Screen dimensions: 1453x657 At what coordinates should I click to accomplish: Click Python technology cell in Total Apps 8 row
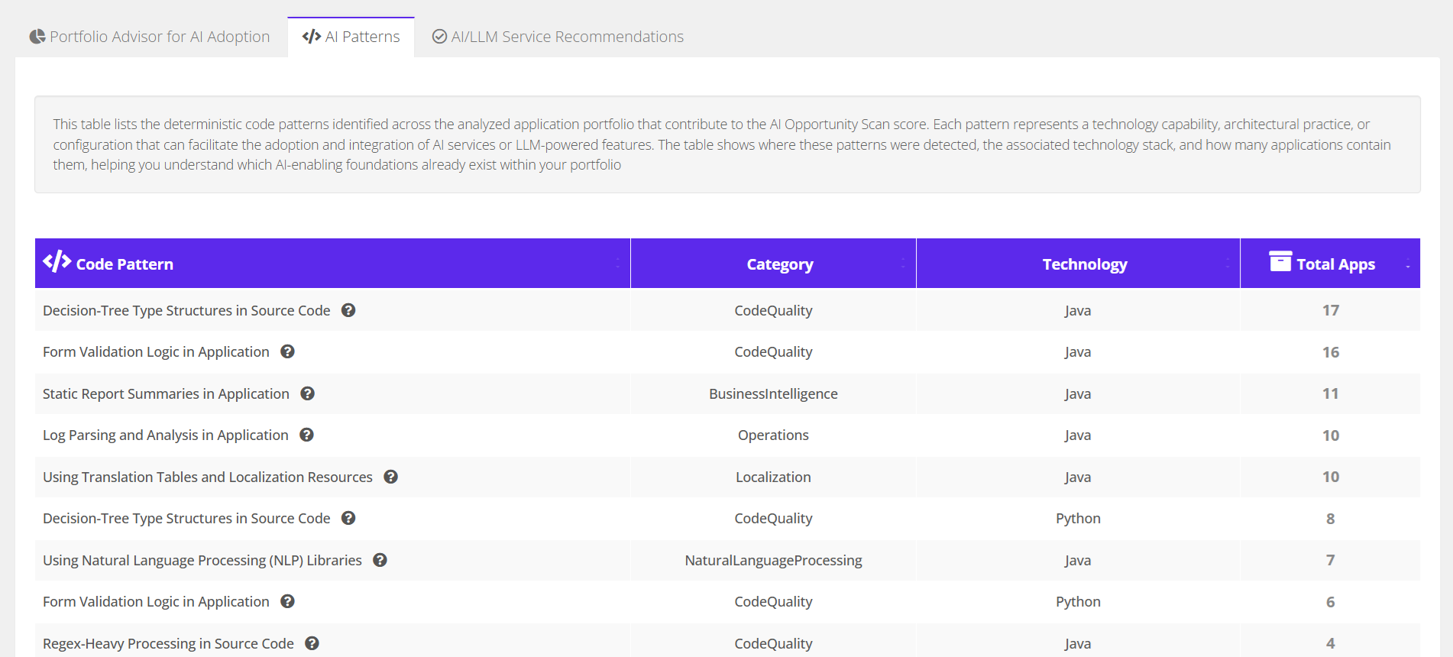1078,518
